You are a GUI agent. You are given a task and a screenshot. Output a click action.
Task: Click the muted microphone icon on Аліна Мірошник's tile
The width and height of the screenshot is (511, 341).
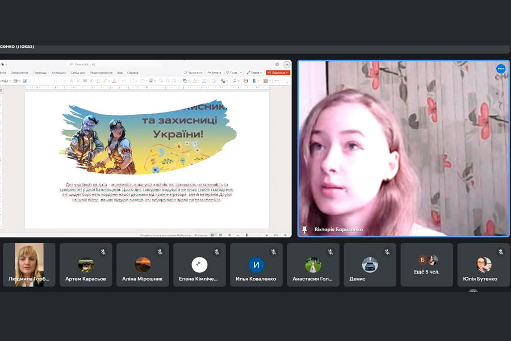click(x=160, y=252)
